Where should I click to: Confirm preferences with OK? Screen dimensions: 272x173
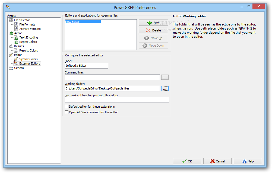(x=187, y=161)
